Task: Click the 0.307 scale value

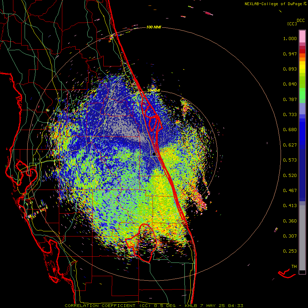Action: pos(290,236)
